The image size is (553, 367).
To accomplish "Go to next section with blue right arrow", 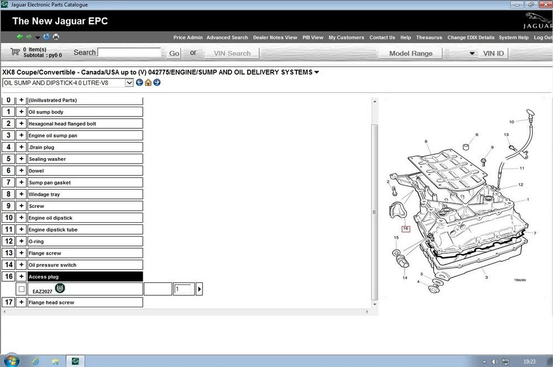I will click(x=157, y=82).
